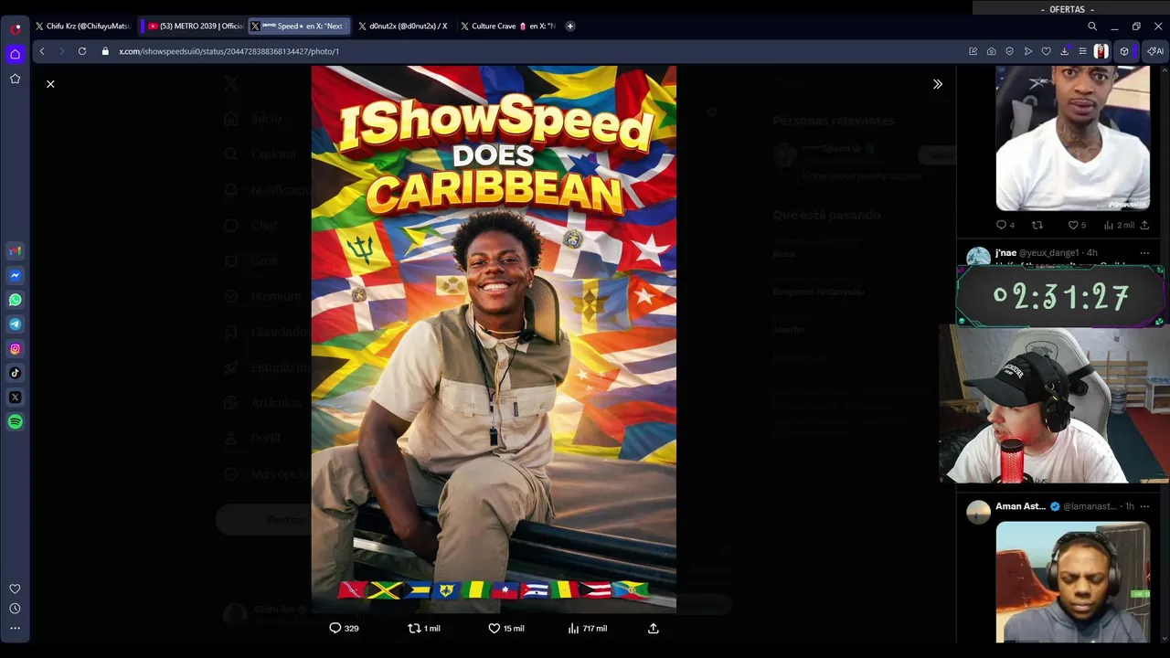Switch to Chifu Krz tab

[x=83, y=27]
